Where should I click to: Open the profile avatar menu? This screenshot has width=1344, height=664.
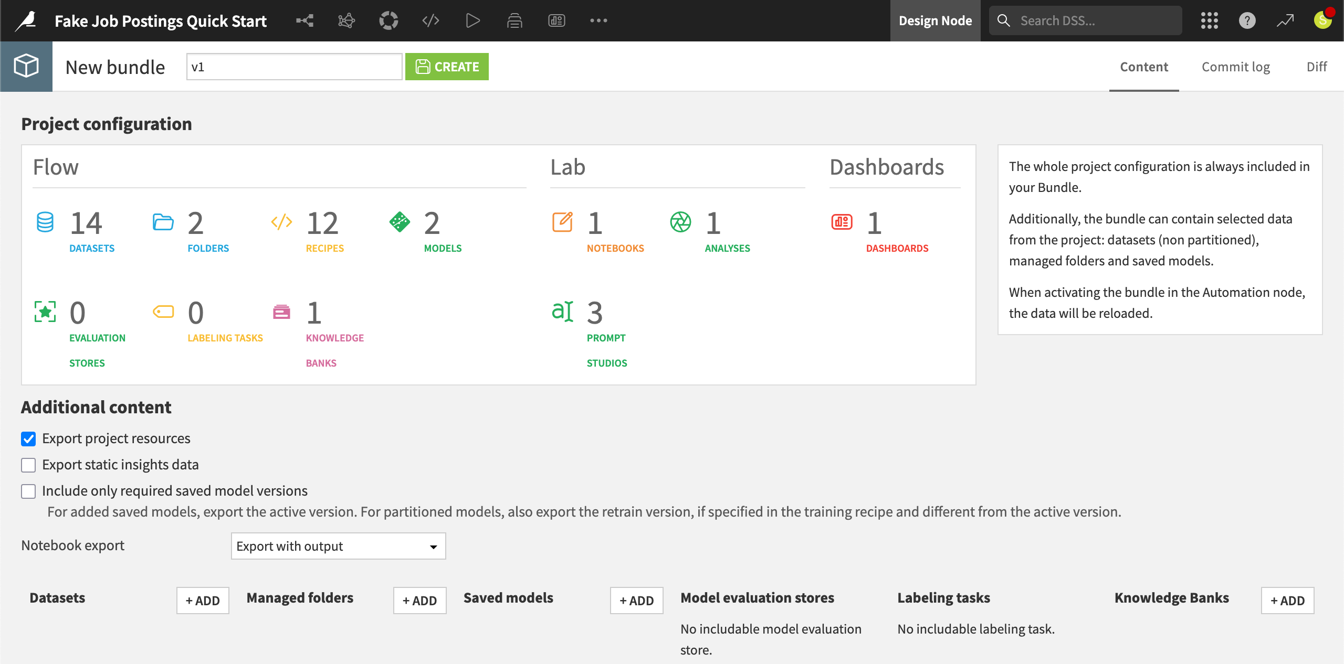1322,20
